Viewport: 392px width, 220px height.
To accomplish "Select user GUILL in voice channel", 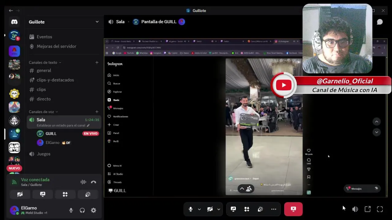I will 51,134.
